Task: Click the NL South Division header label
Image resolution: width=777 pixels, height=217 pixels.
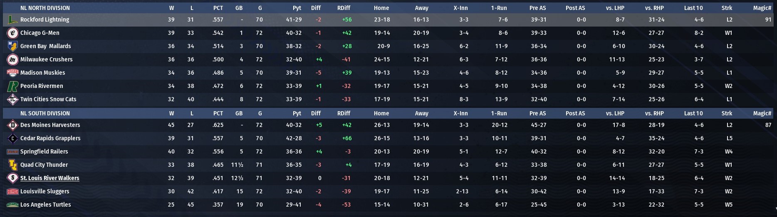Action: (x=45, y=113)
